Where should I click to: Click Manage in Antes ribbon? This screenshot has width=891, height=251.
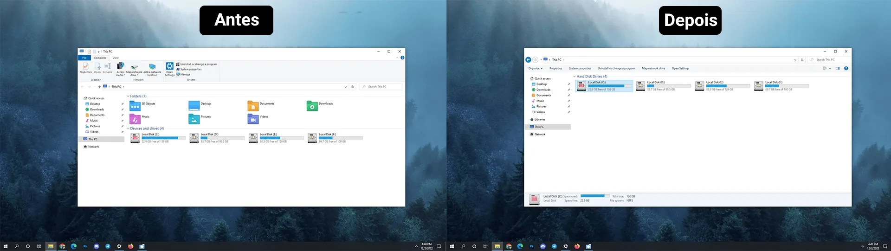[x=183, y=74]
